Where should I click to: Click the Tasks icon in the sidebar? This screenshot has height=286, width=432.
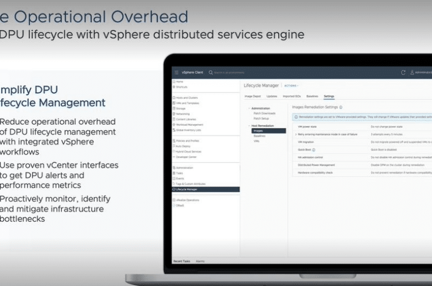coord(174,173)
